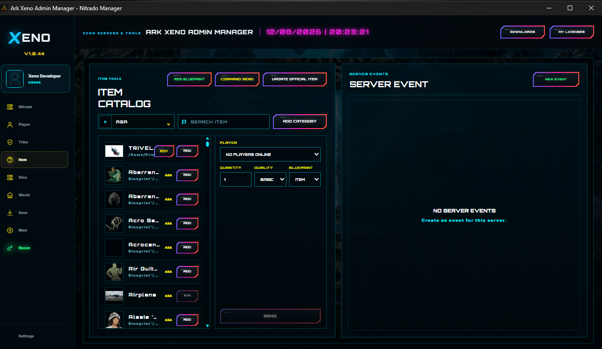The image size is (602, 349).
Task: Open the Blueprint dropdown set to Item
Action: [x=305, y=180]
